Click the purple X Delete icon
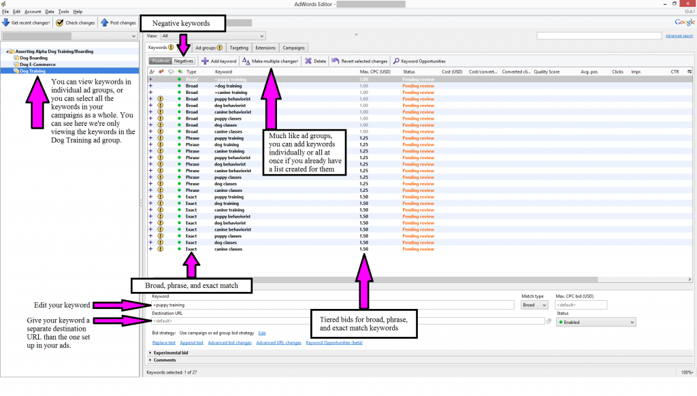The image size is (697, 396). (308, 61)
